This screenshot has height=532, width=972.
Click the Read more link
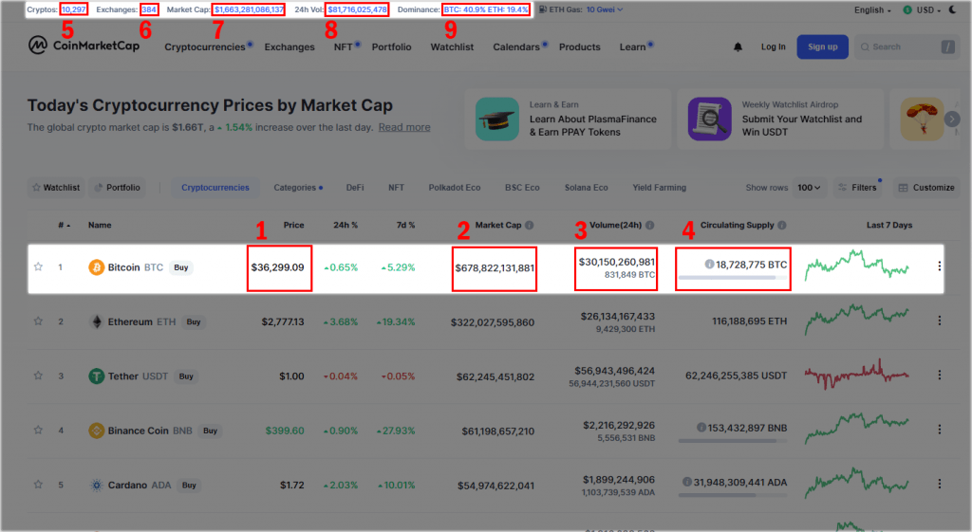[x=404, y=127]
